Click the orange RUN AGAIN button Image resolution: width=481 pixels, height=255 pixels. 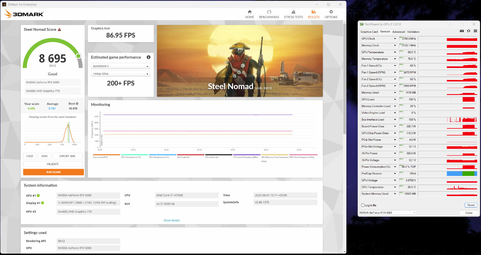coord(54,172)
